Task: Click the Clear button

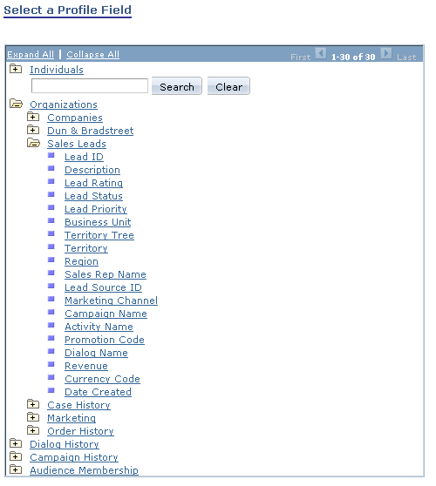Action: click(228, 86)
